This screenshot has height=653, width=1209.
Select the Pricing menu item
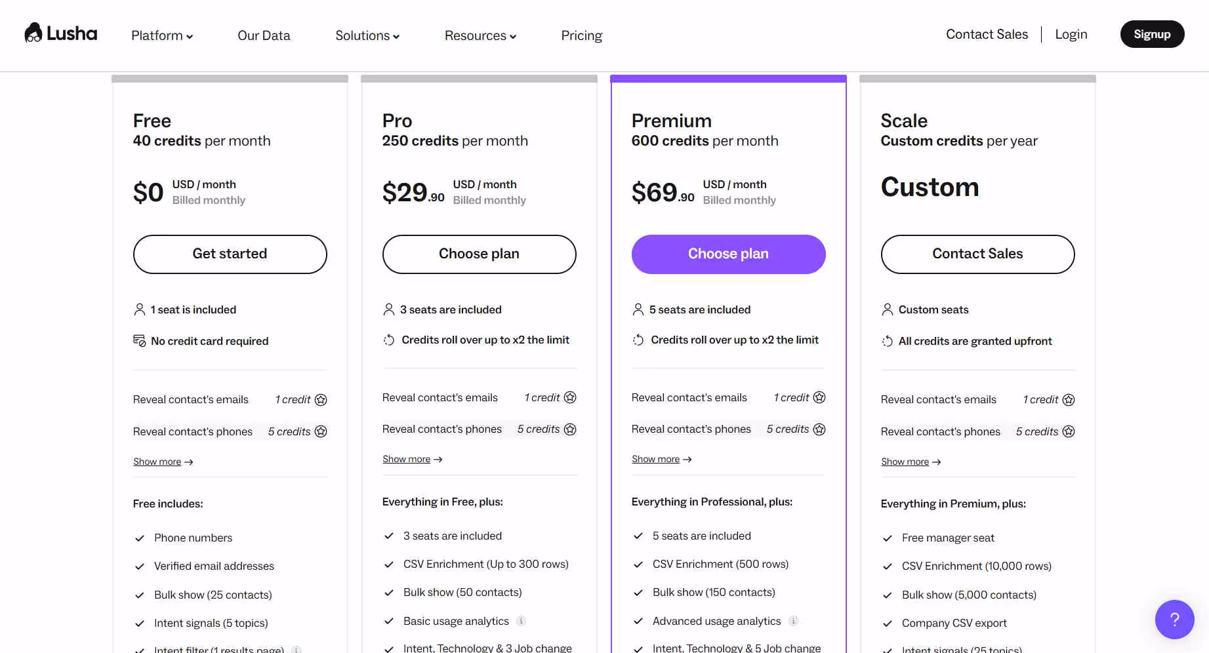[x=581, y=35]
